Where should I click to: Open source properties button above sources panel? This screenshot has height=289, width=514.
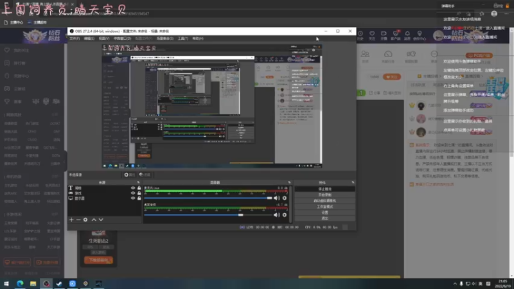click(x=130, y=175)
